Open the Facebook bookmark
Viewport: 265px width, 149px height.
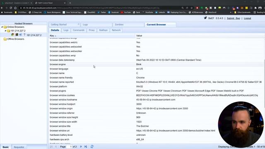(113, 12)
